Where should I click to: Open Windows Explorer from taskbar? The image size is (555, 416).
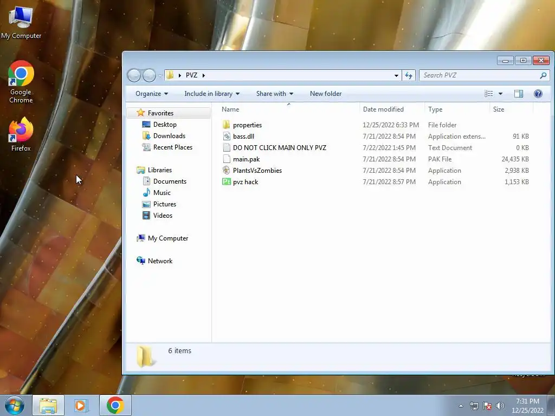48,405
